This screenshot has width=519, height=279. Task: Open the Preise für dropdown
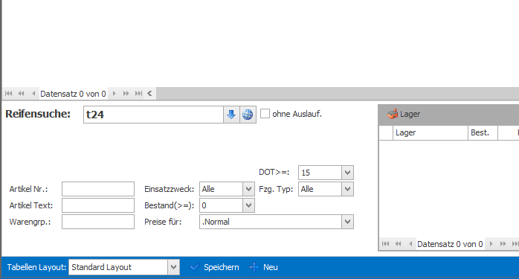point(347,222)
